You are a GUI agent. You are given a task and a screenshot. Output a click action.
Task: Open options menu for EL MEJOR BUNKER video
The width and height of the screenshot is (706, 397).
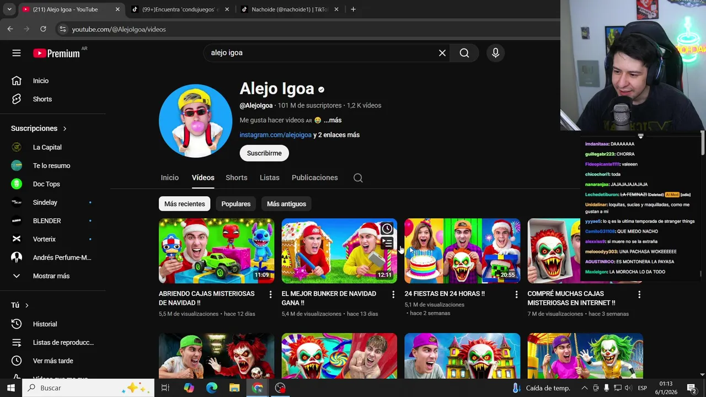point(393,295)
